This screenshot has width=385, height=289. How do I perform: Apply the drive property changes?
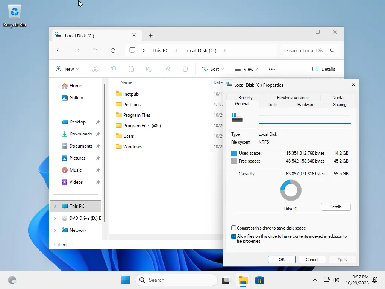point(342,259)
